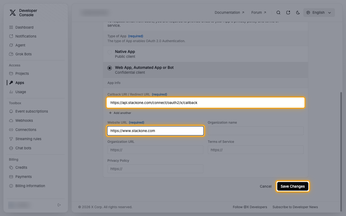This screenshot has width=346, height=216.
Task: Click the Dashboard grid icon
Action: pyautogui.click(x=11, y=27)
